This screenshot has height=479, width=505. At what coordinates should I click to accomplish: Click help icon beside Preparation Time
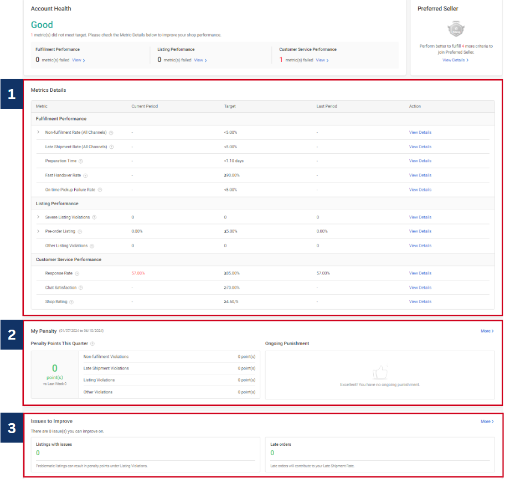pyautogui.click(x=81, y=161)
